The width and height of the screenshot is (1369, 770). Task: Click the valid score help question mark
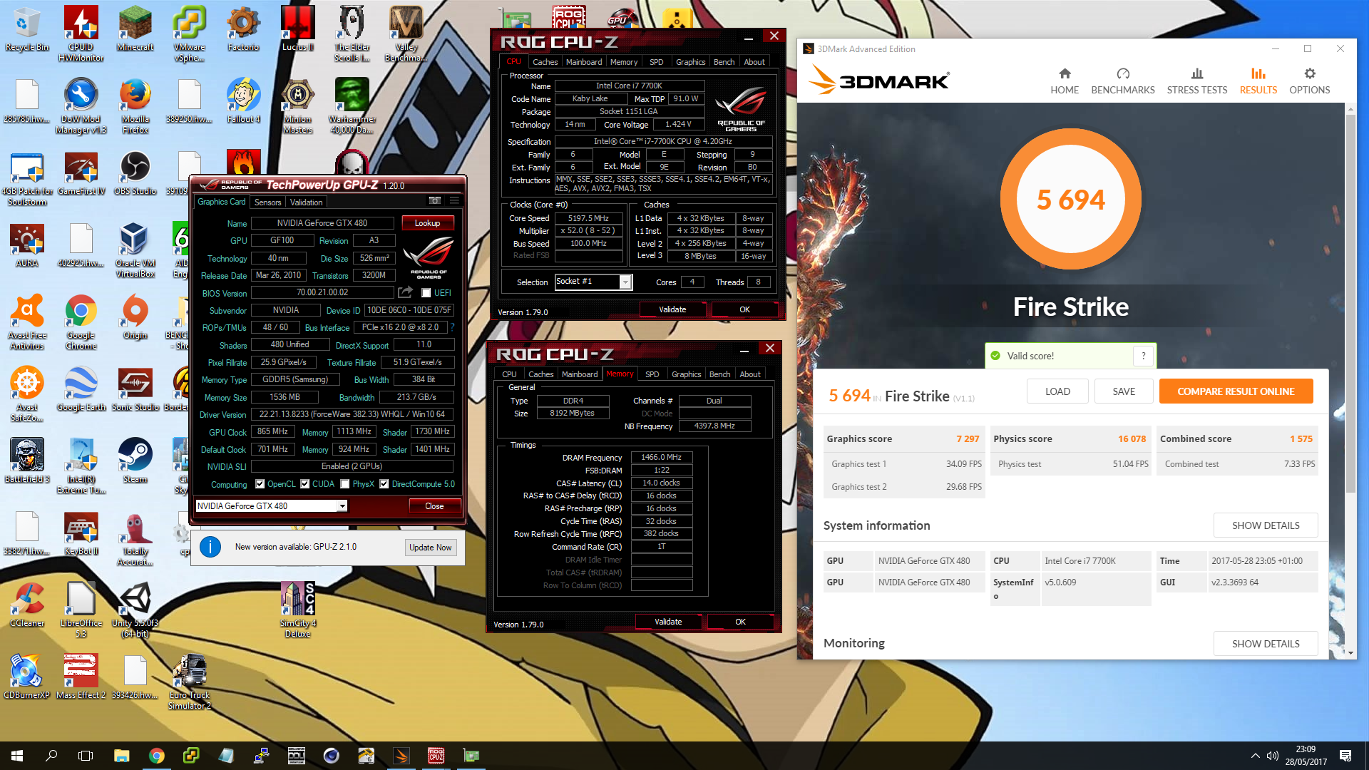1144,356
